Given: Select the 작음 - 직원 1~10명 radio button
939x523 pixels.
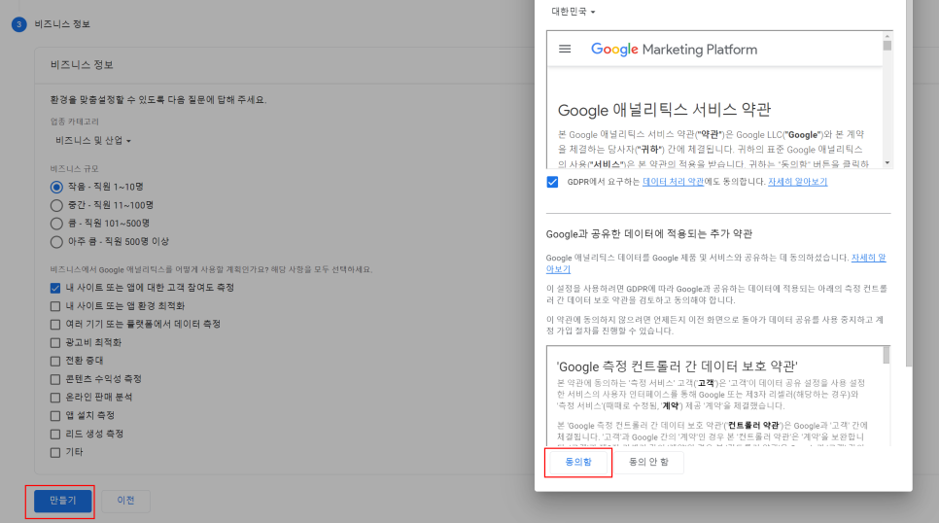Looking at the screenshot, I should 56,187.
